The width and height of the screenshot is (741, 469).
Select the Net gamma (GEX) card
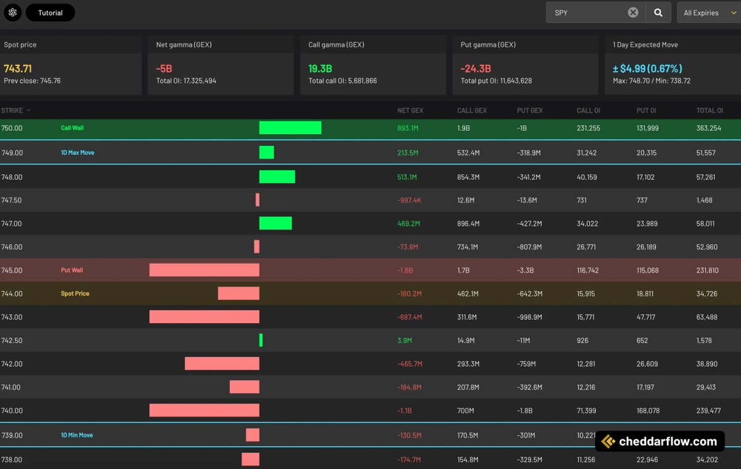pos(220,65)
